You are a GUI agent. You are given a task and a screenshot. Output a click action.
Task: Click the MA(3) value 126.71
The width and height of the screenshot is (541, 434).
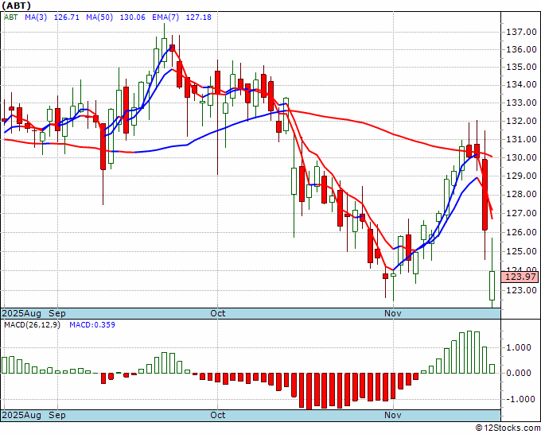coord(67,17)
